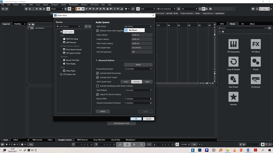The height and width of the screenshot is (153, 273).
Task: Select No Driver in the dropdown list
Action: (135, 30)
